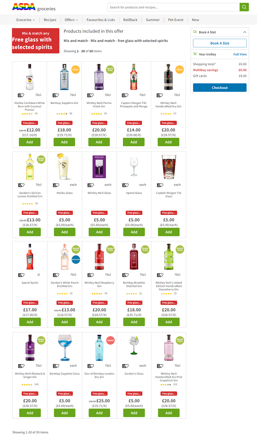Open the RollBack menu item
The height and width of the screenshot is (444, 257).
click(x=130, y=20)
